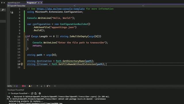Pin the Program.cs tab
The image size is (184, 104).
[39, 3]
